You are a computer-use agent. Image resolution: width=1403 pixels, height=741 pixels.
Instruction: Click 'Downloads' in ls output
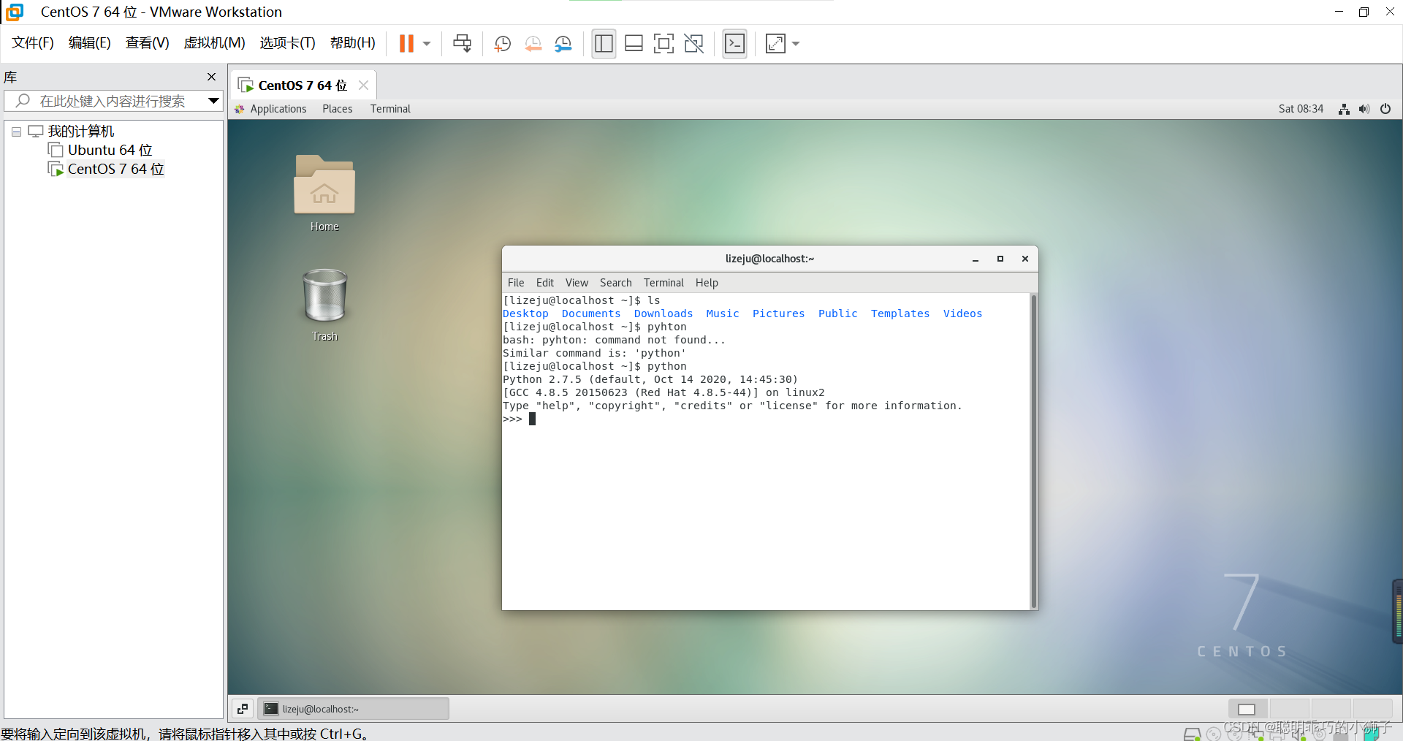click(664, 313)
